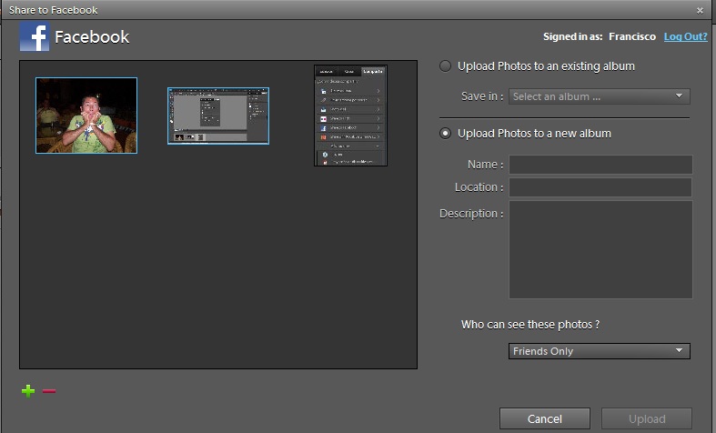Open the Select an album dropdown
This screenshot has width=716, height=433.
coord(599,96)
